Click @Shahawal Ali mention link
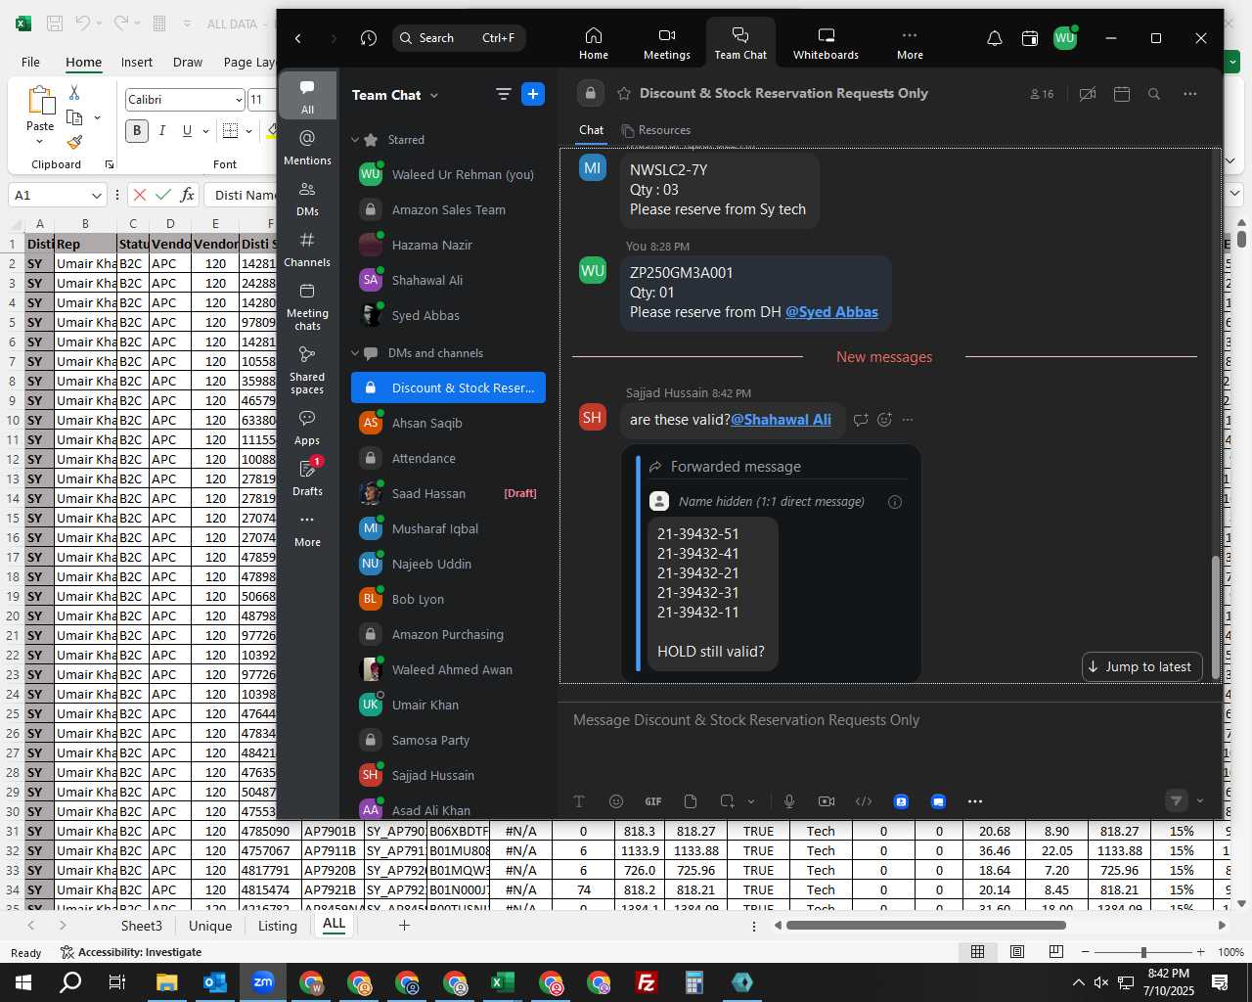 point(781,420)
